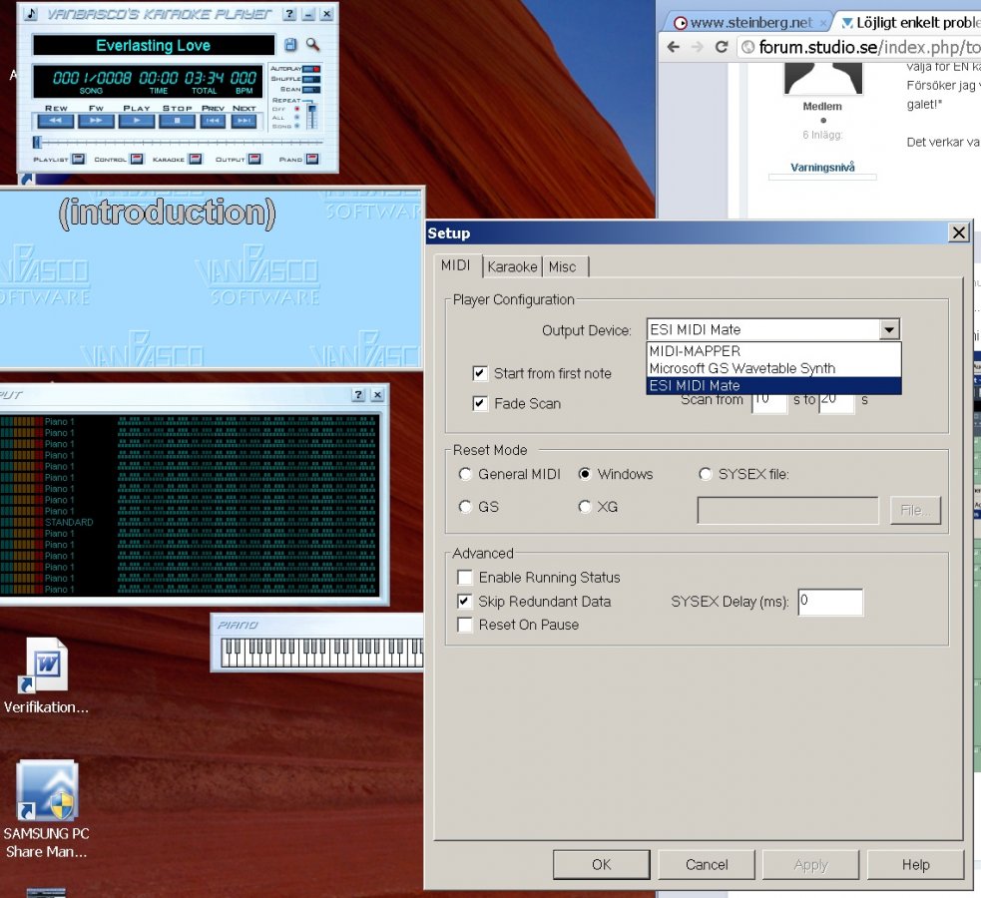Uncheck Skip Redundant Data

pyautogui.click(x=465, y=601)
